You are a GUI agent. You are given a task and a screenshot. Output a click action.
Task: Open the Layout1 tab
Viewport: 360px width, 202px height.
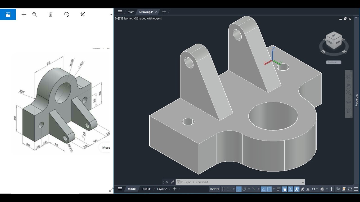click(147, 189)
